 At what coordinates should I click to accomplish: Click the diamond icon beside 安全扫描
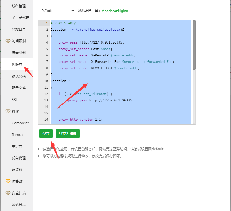pyautogui.click(x=8, y=193)
